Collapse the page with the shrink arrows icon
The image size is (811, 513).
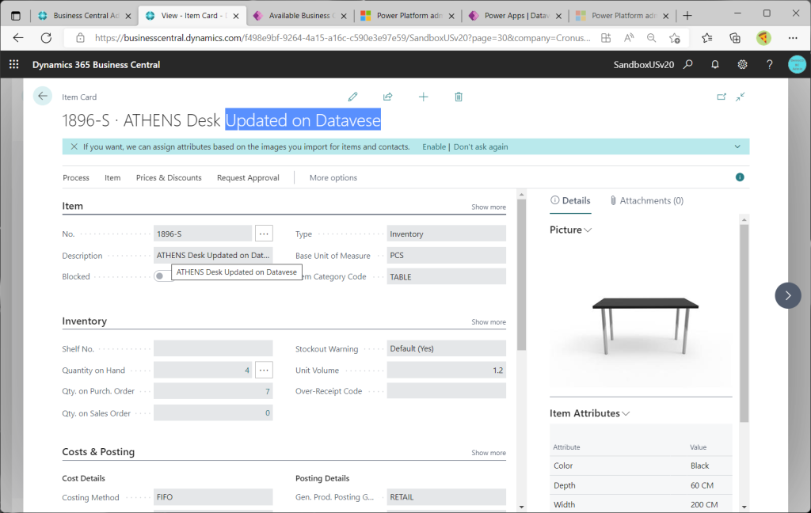click(x=741, y=97)
